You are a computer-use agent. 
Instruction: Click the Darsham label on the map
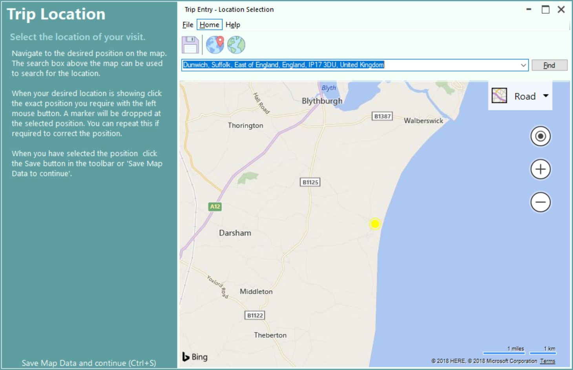click(x=235, y=233)
